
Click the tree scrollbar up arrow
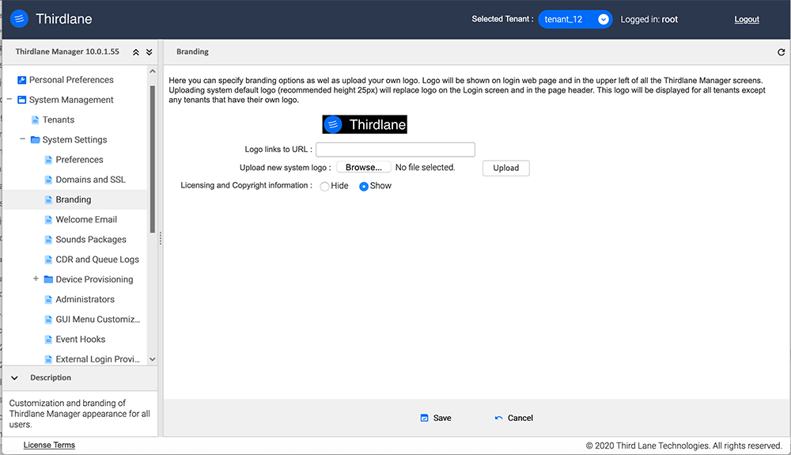(153, 71)
